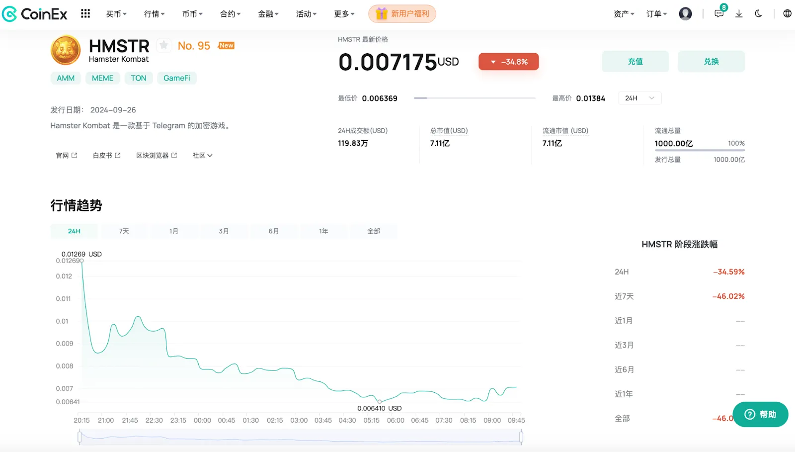Click the No. 95 rank text
The height and width of the screenshot is (452, 795).
[194, 46]
